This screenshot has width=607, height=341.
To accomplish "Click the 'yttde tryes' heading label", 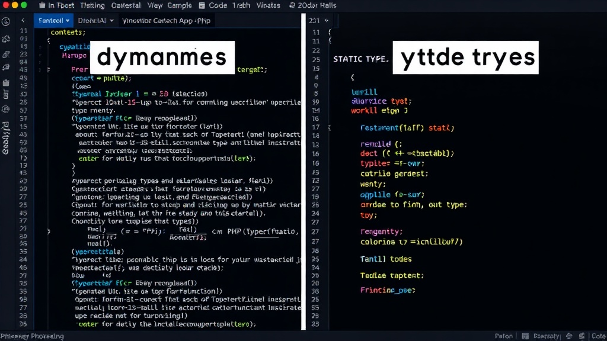I will (466, 57).
